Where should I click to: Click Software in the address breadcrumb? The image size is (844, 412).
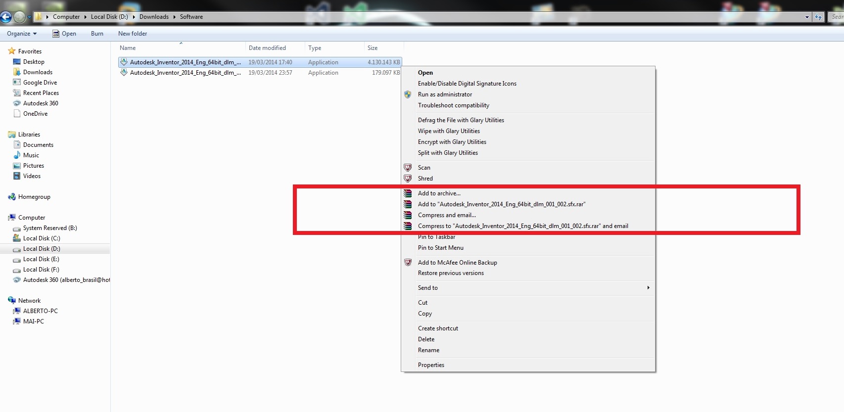(191, 17)
